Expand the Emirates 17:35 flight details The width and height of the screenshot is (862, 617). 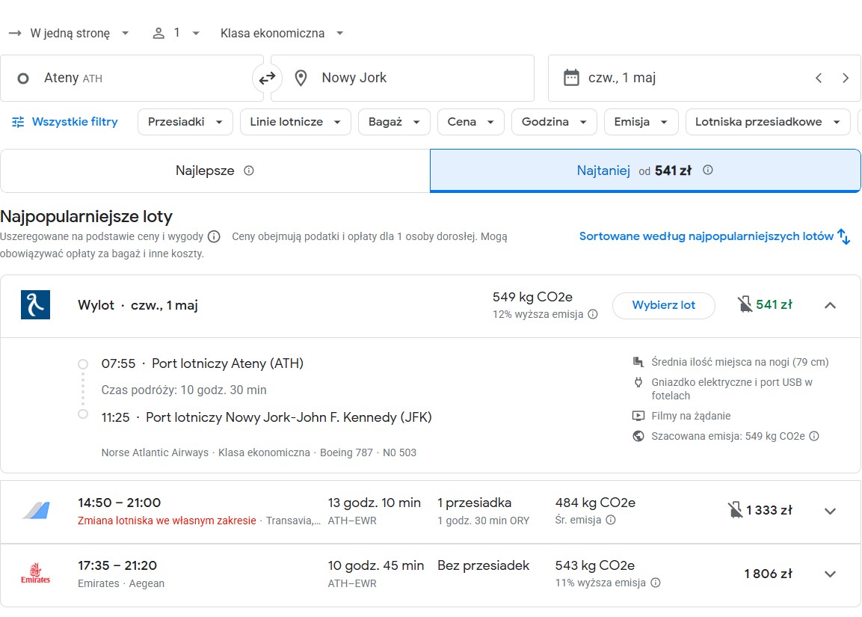pyautogui.click(x=830, y=574)
